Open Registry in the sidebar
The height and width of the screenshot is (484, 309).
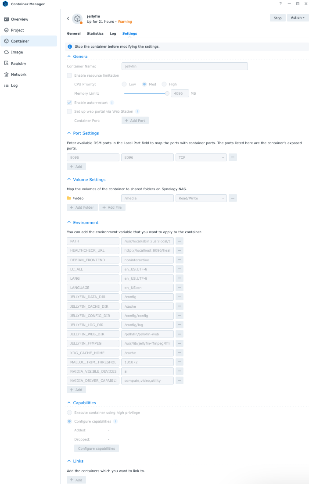click(x=18, y=64)
